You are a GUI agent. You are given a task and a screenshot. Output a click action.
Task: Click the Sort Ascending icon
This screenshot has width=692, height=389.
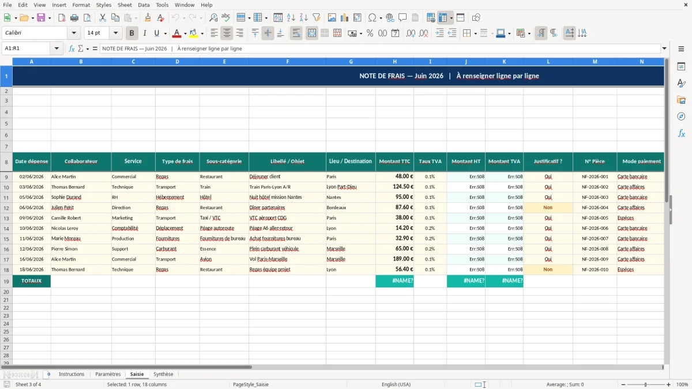click(x=291, y=18)
